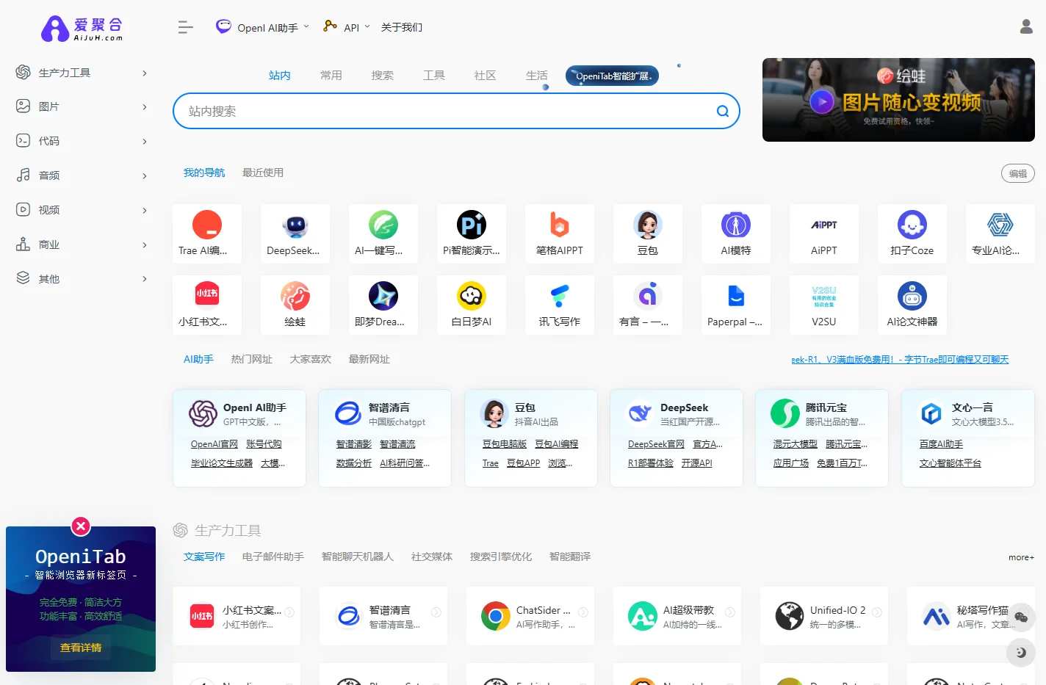Open the 讯飞写作 shortcut
1046x685 pixels.
pos(560,305)
